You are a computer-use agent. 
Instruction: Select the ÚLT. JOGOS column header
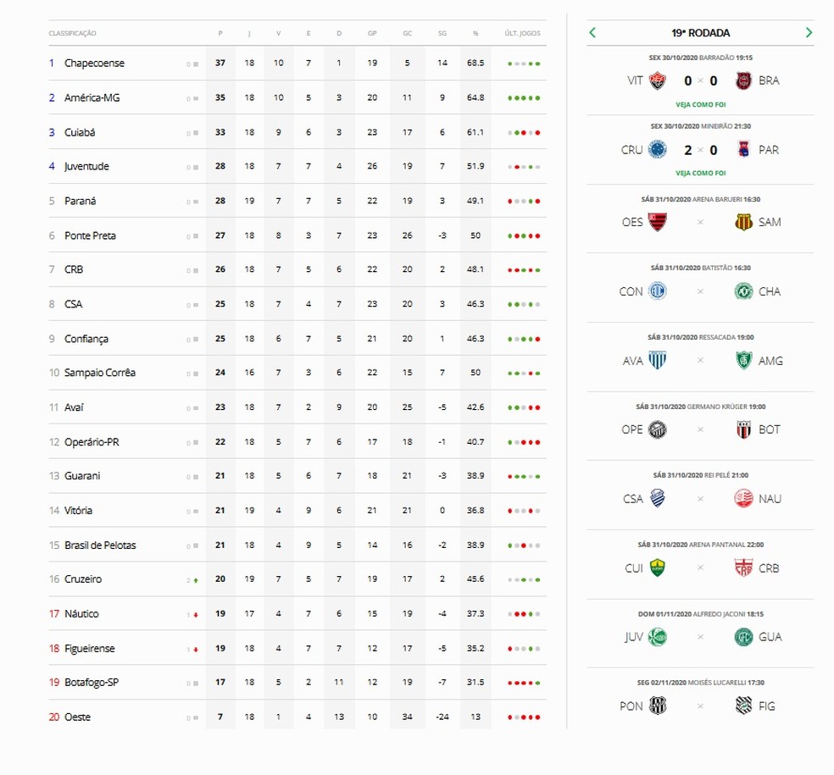[522, 33]
